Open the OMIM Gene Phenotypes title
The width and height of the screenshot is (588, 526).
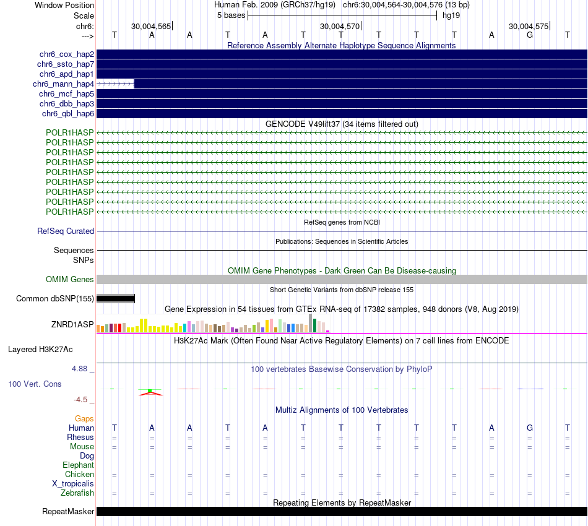342,270
